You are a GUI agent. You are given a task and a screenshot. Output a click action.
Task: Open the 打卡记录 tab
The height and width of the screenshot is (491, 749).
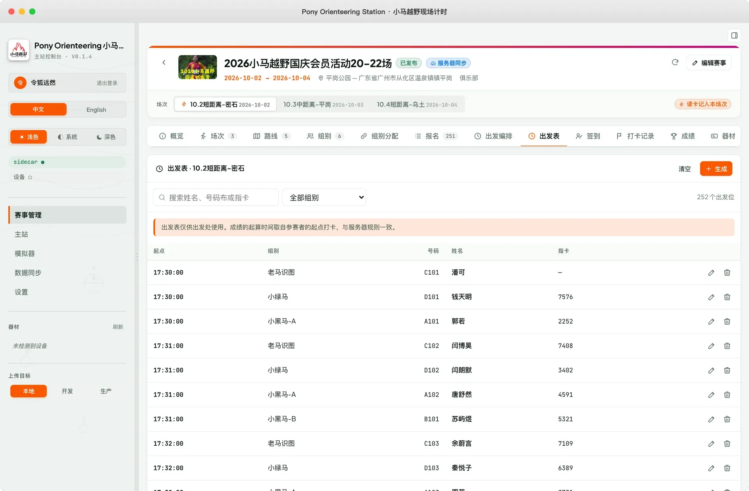[x=635, y=136]
